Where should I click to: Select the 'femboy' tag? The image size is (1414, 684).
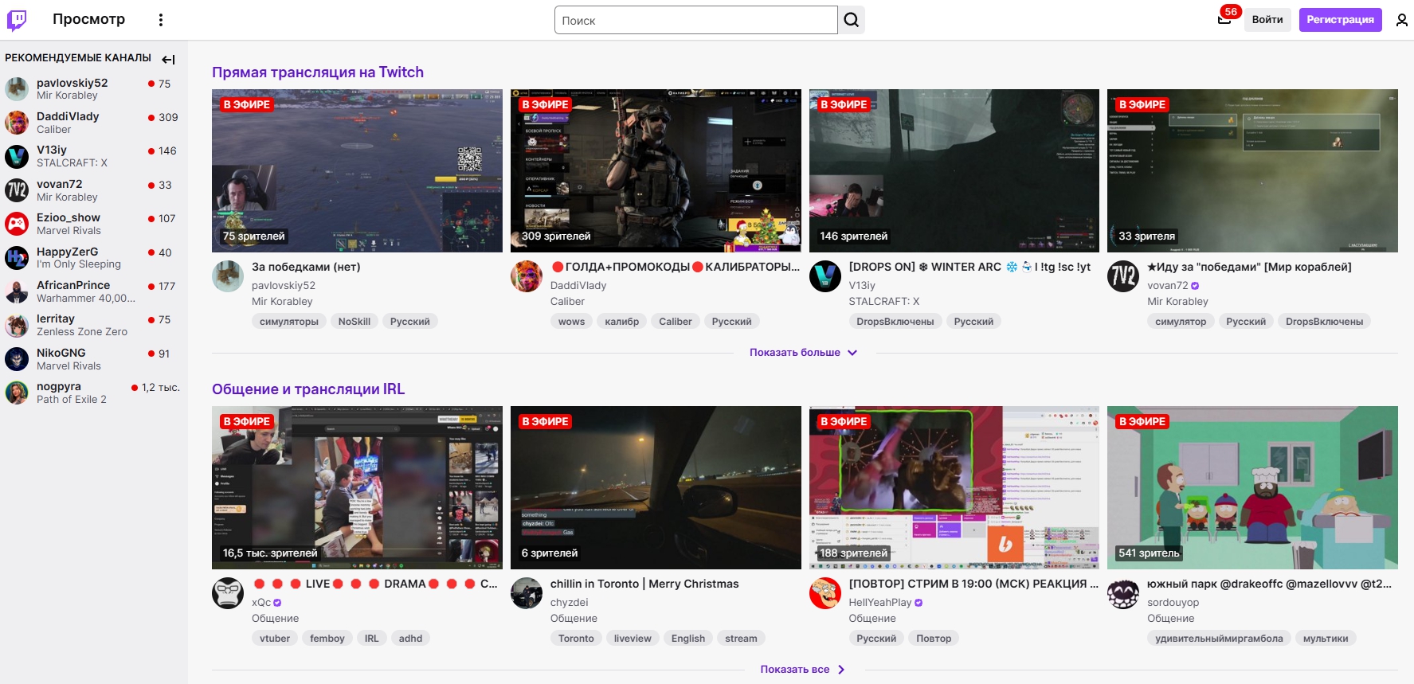point(327,639)
